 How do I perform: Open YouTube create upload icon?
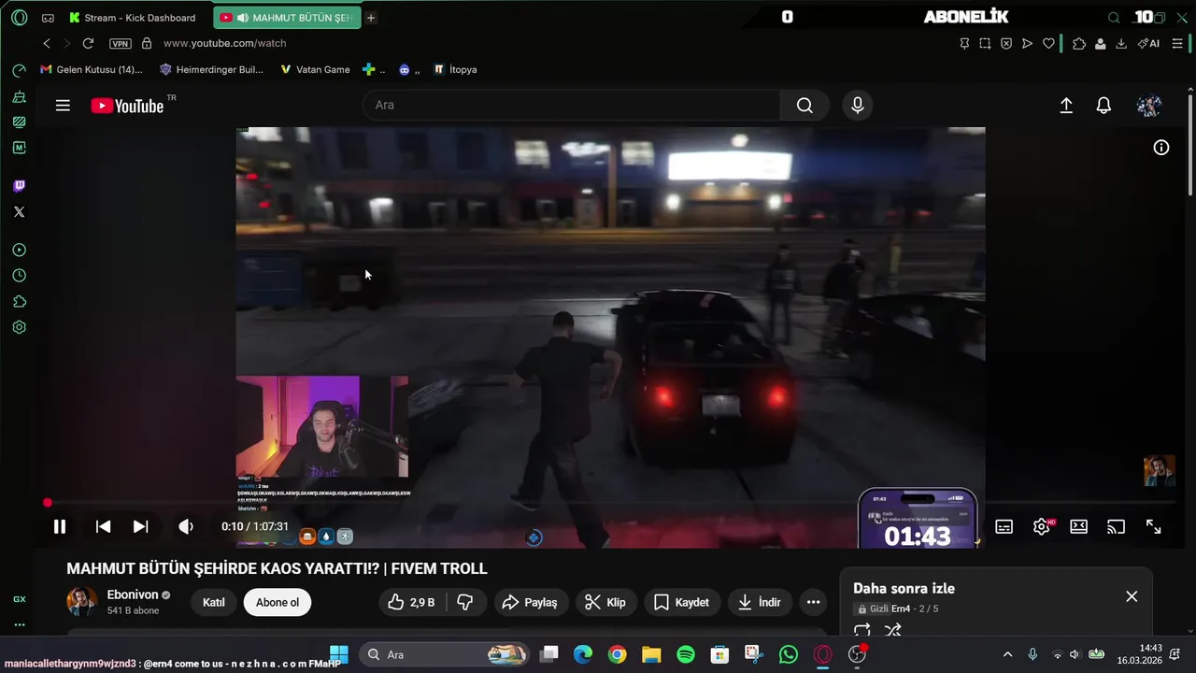coord(1066,106)
